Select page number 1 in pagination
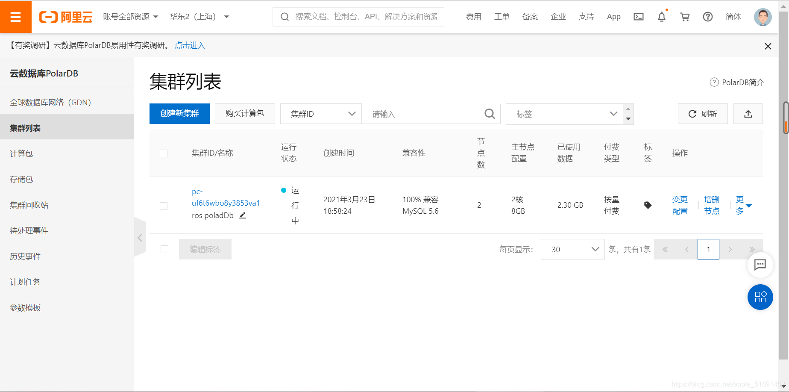789x392 pixels. [708, 249]
